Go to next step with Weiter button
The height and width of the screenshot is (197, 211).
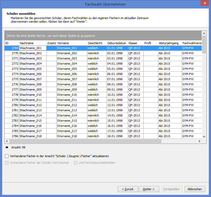149,189
